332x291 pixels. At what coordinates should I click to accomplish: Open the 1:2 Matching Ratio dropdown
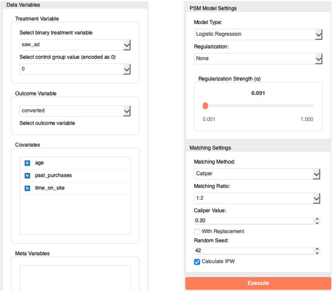pyautogui.click(x=257, y=199)
